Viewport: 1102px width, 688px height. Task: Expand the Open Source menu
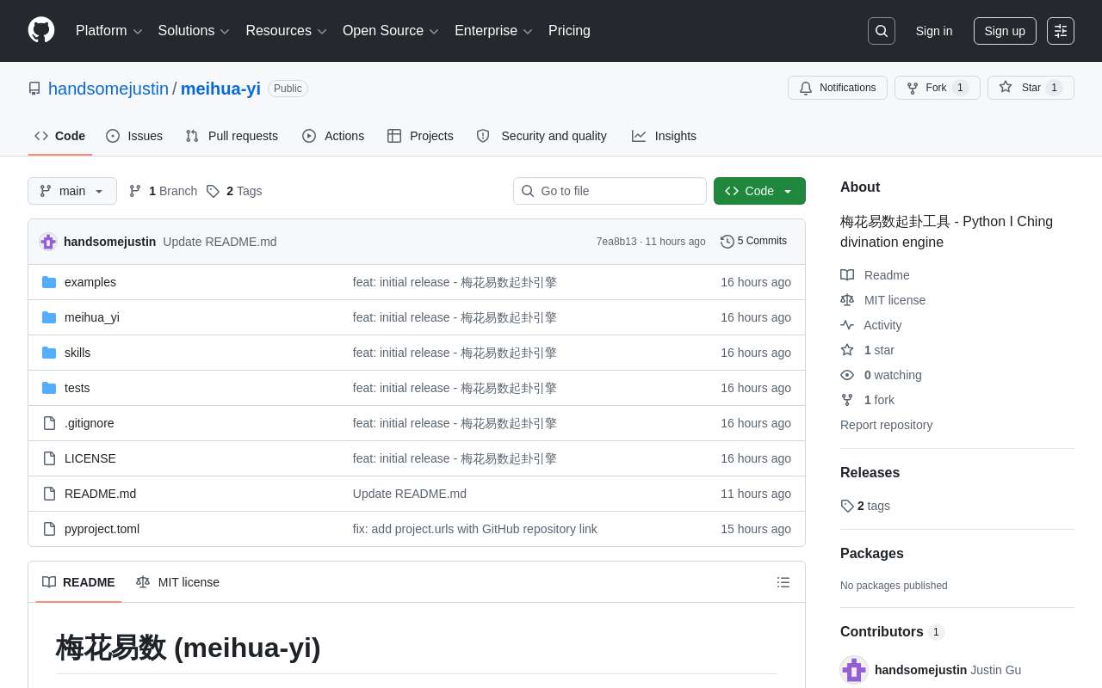pyautogui.click(x=390, y=31)
